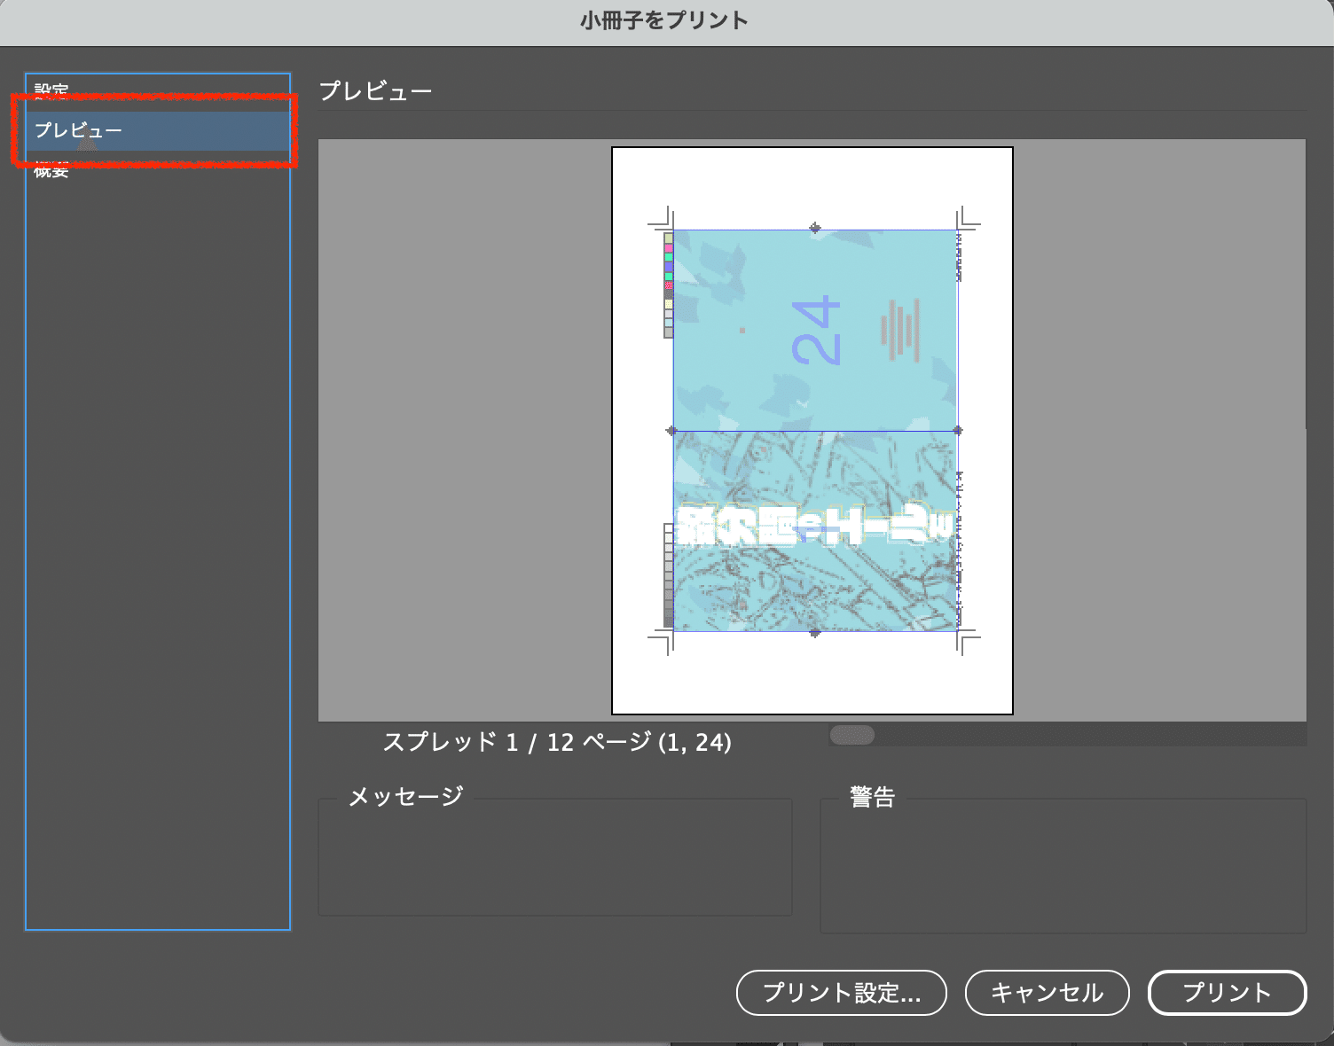
Task: Click the lower preview page thumbnail
Action: click(x=816, y=532)
